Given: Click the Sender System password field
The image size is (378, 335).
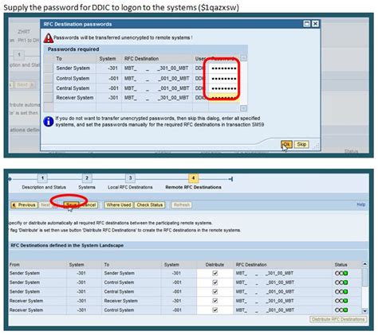Looking at the screenshot, I should pyautogui.click(x=224, y=68).
